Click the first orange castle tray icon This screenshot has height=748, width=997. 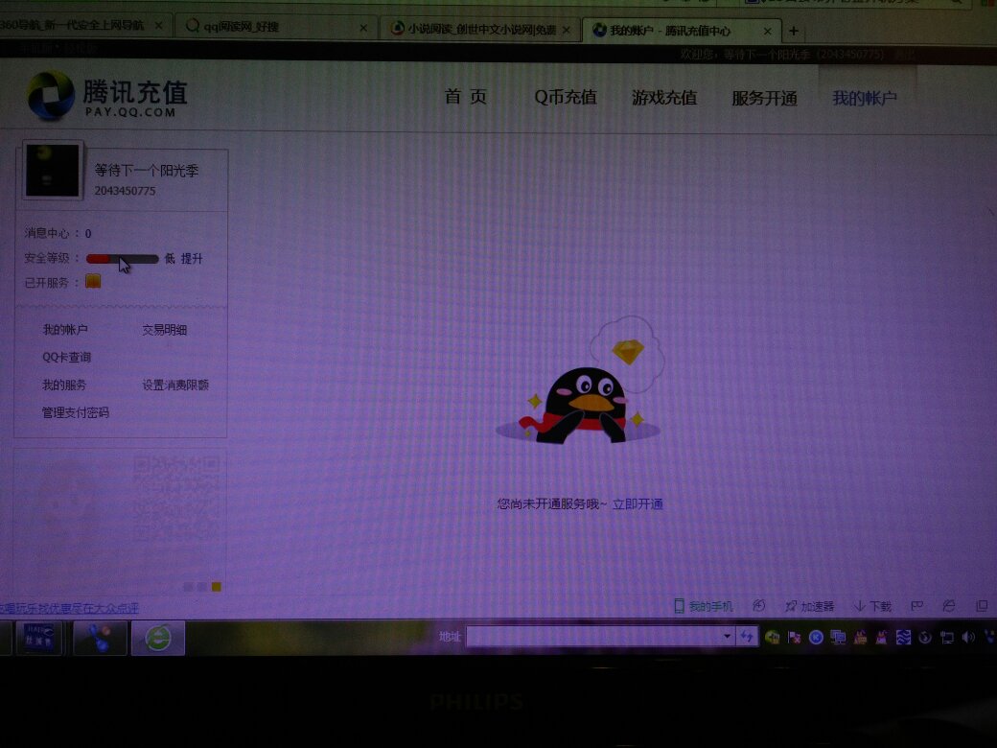click(x=860, y=637)
